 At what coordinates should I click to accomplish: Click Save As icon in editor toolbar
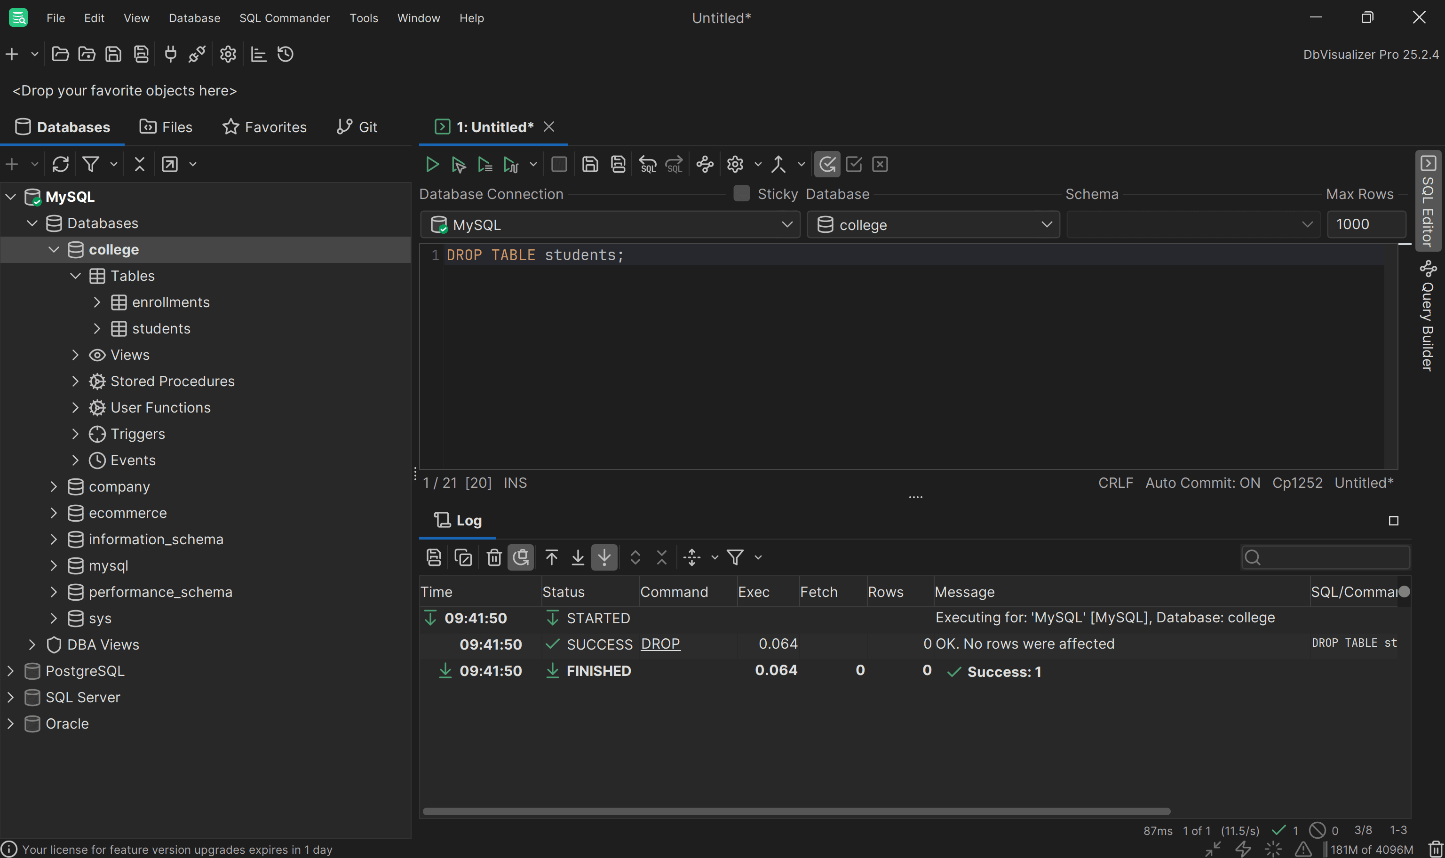click(x=618, y=164)
